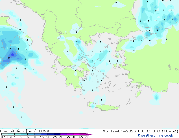Image resolution: width=179 pixels, height=138 pixels.
Task: Open the weatheronline.co.uk link
Action: pyautogui.click(x=155, y=135)
